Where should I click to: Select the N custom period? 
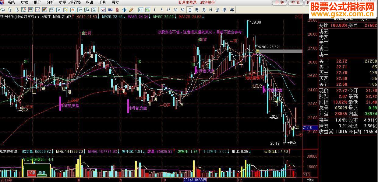pos(211,10)
